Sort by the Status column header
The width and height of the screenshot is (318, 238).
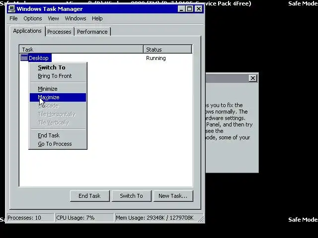click(x=167, y=50)
